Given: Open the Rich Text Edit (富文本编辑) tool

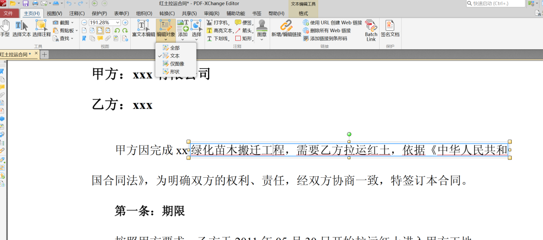Looking at the screenshot, I should (x=143, y=28).
